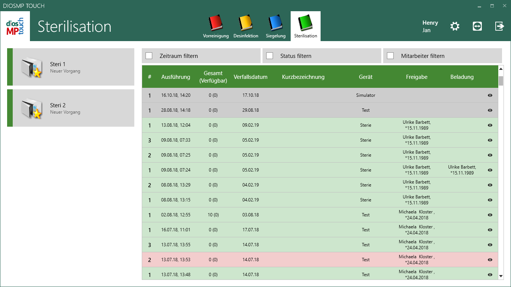Image resolution: width=511 pixels, height=287 pixels.
Task: Click the Gesamt (Verfügbar) column header
Action: tap(213, 77)
